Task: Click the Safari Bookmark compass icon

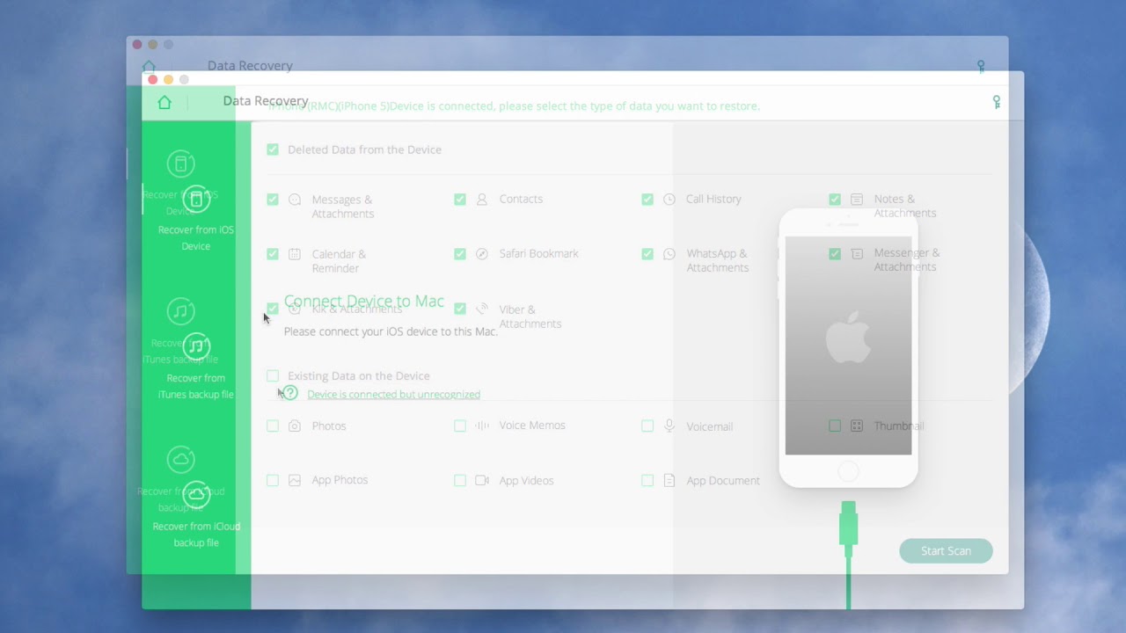Action: coord(482,254)
